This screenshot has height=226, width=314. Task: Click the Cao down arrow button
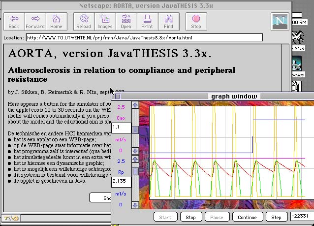[x=135, y=151]
